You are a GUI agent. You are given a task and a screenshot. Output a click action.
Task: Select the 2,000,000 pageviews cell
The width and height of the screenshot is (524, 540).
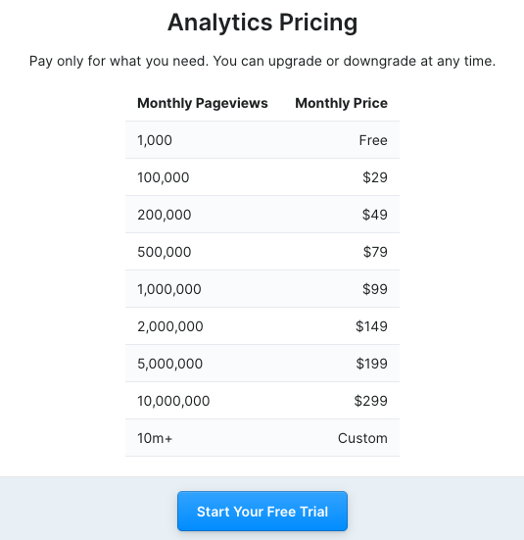click(x=203, y=326)
